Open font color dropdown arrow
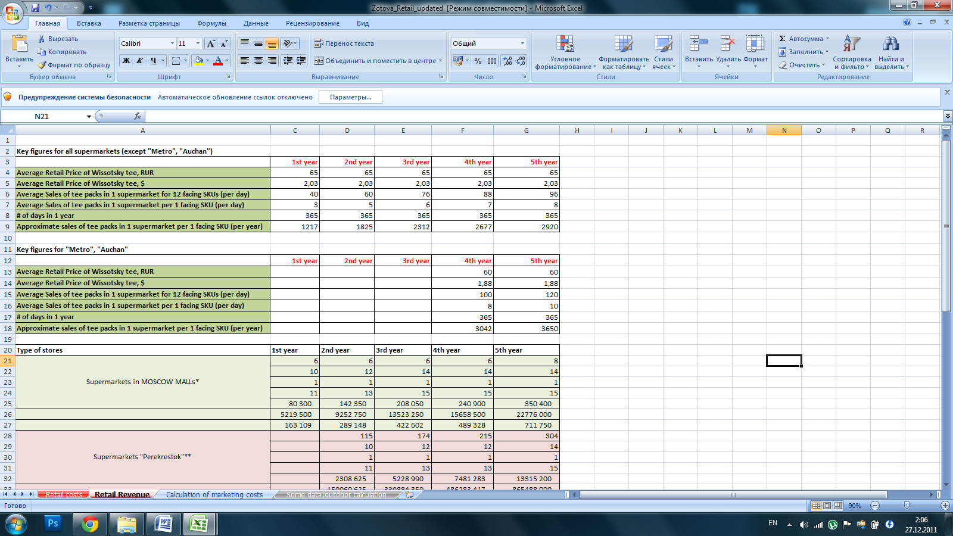This screenshot has height=536, width=953. coord(227,61)
